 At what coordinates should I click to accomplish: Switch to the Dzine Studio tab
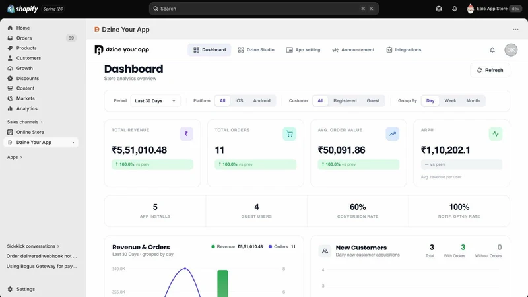coord(256,50)
